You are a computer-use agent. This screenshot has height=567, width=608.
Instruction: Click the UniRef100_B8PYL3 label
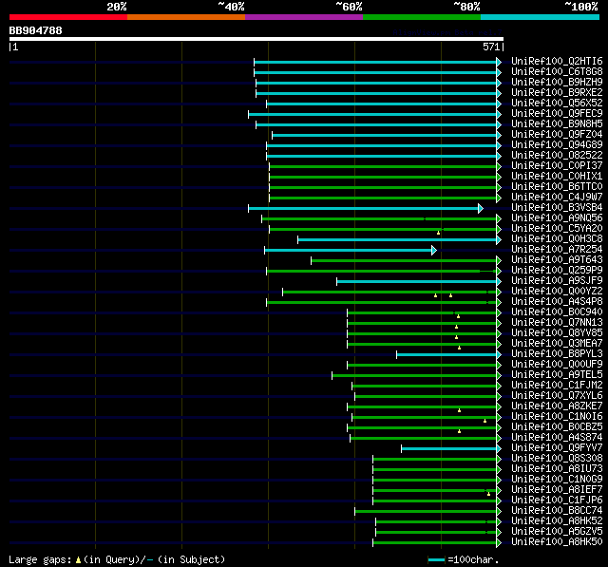[557, 354]
